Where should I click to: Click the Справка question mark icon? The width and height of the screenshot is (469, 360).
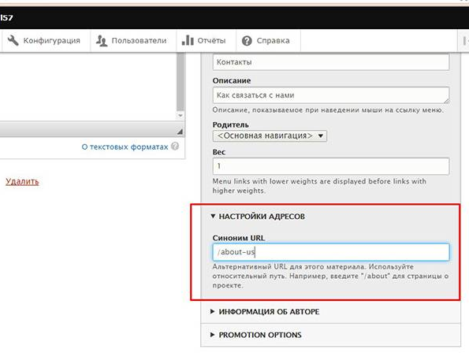pos(247,41)
